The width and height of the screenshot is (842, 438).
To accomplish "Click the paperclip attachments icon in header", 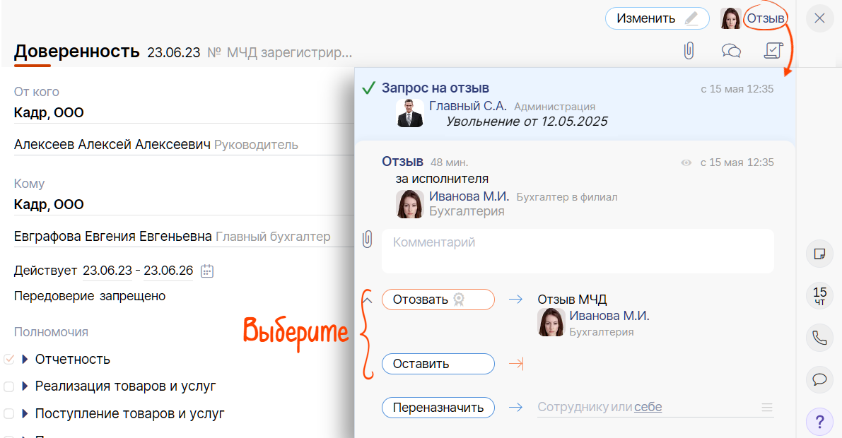I will point(688,50).
